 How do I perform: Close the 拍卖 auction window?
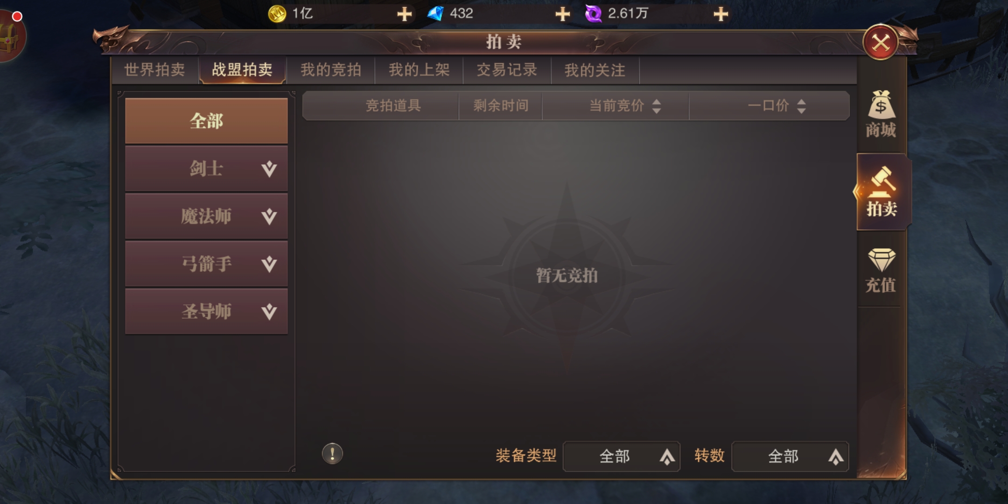click(881, 43)
